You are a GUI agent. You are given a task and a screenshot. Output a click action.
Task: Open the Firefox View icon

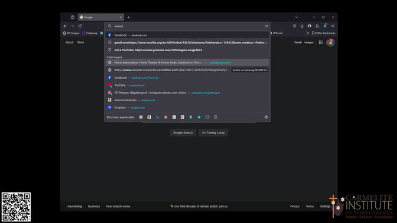pyautogui.click(x=72, y=17)
